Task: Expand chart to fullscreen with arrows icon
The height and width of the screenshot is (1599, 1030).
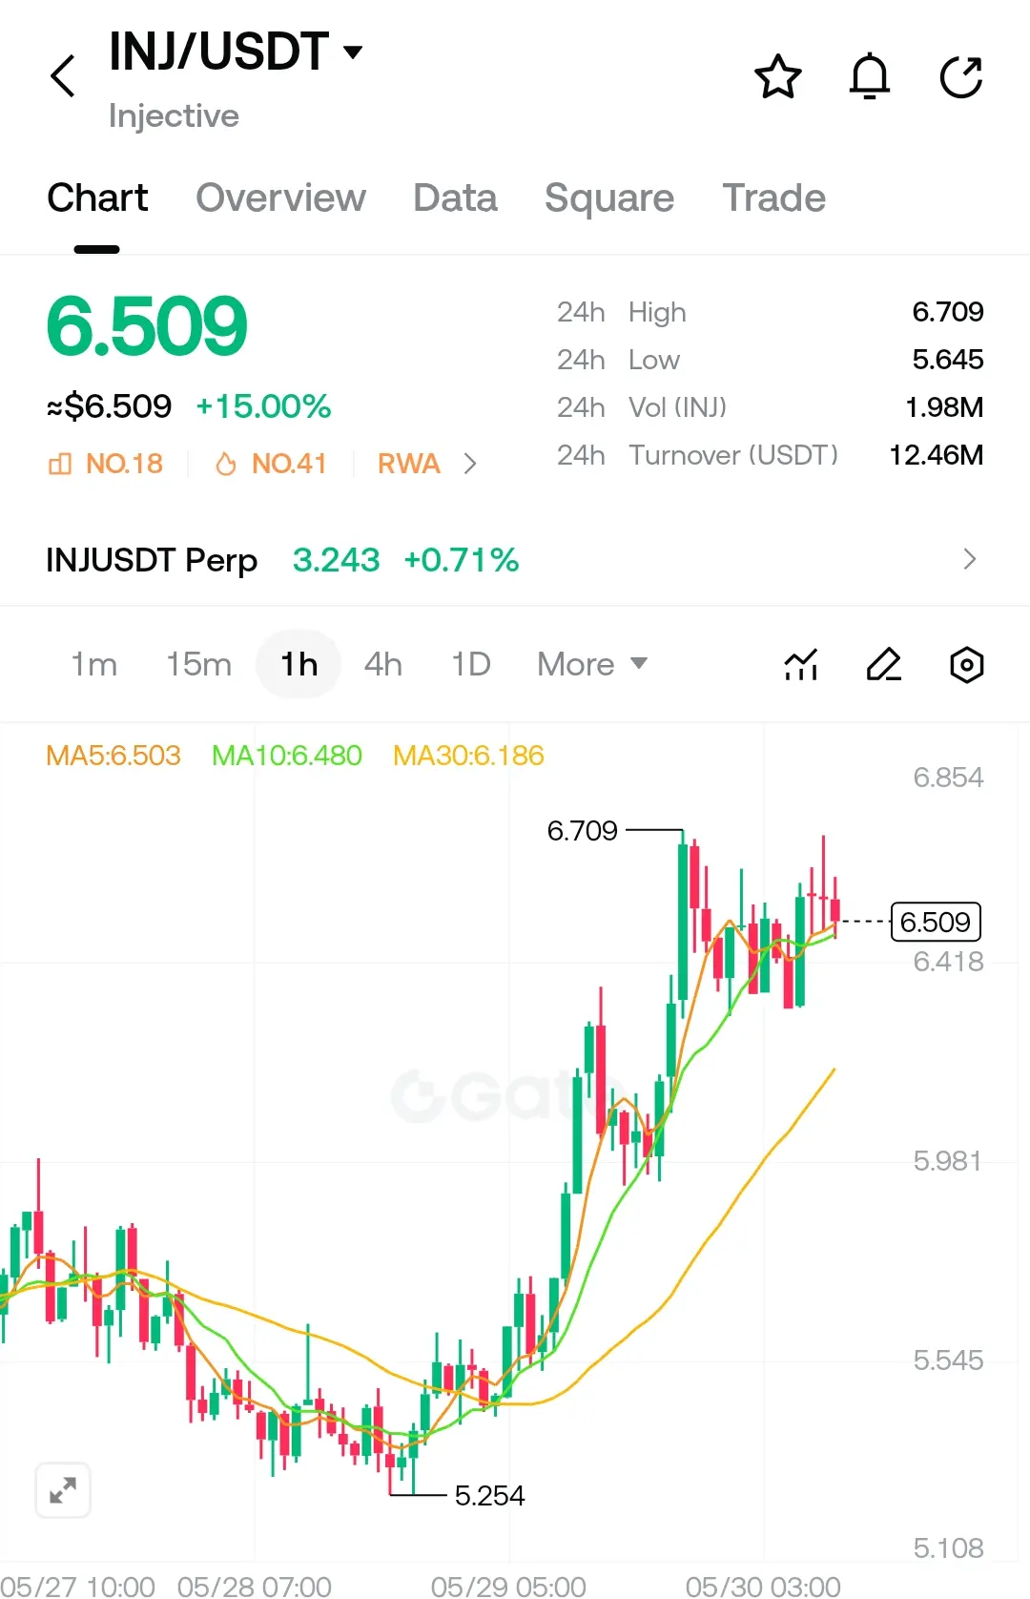Action: [x=63, y=1489]
